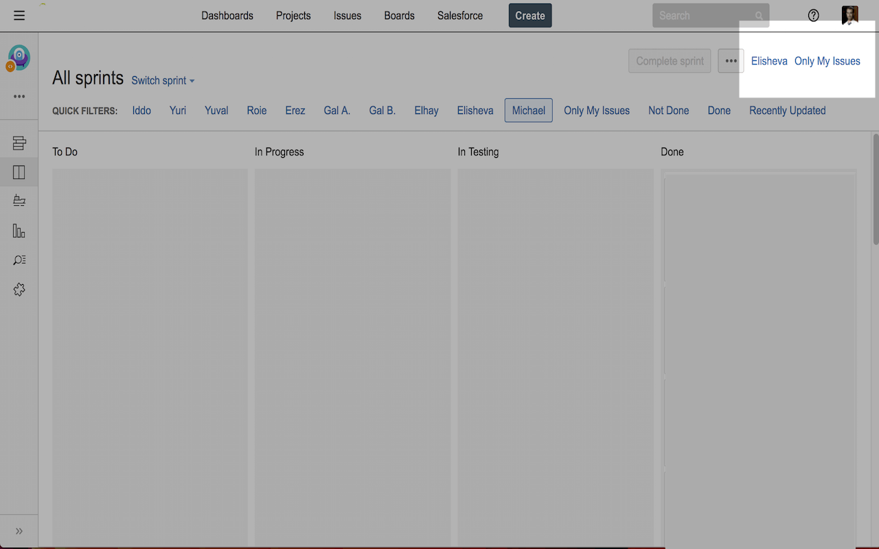Screen dimensions: 879x549
Task: Activate the Recently Updated quick filter
Action: (x=787, y=110)
